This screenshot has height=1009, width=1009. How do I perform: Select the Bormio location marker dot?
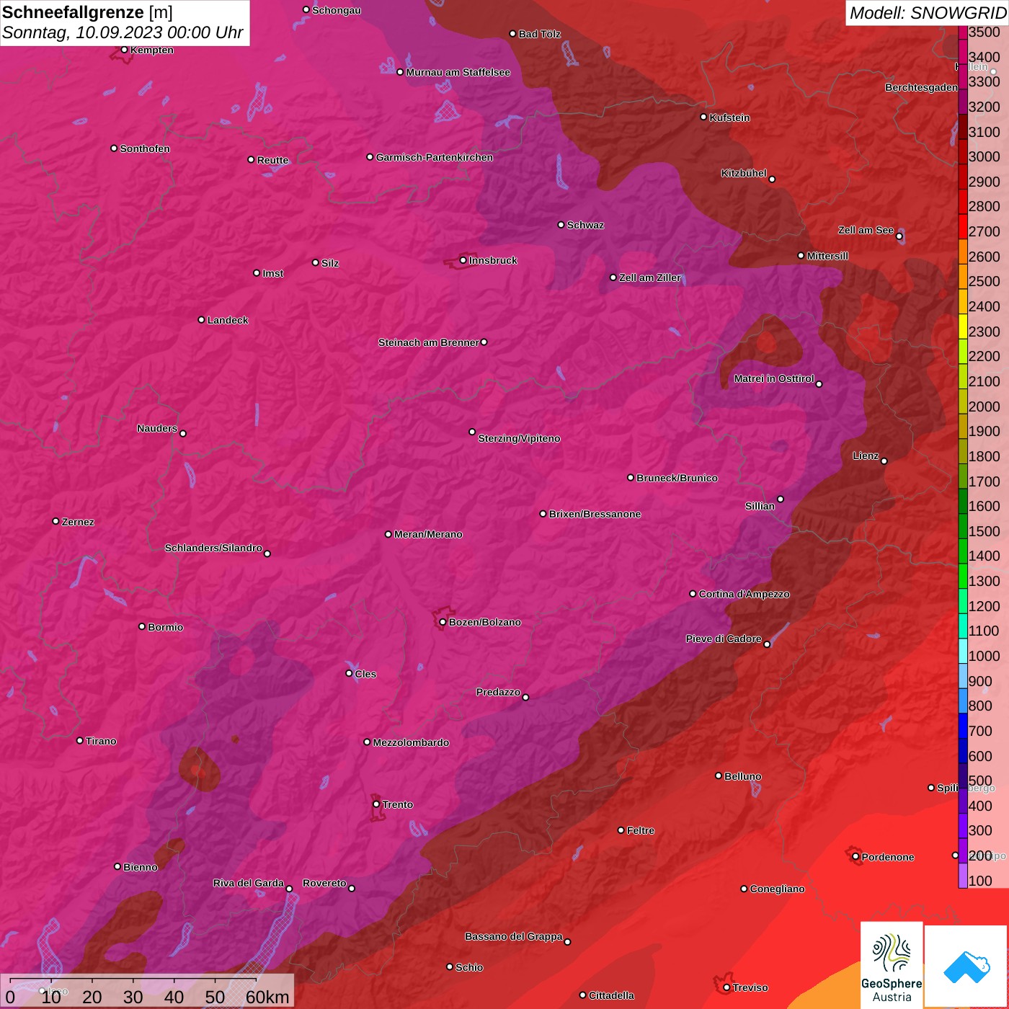coord(142,626)
